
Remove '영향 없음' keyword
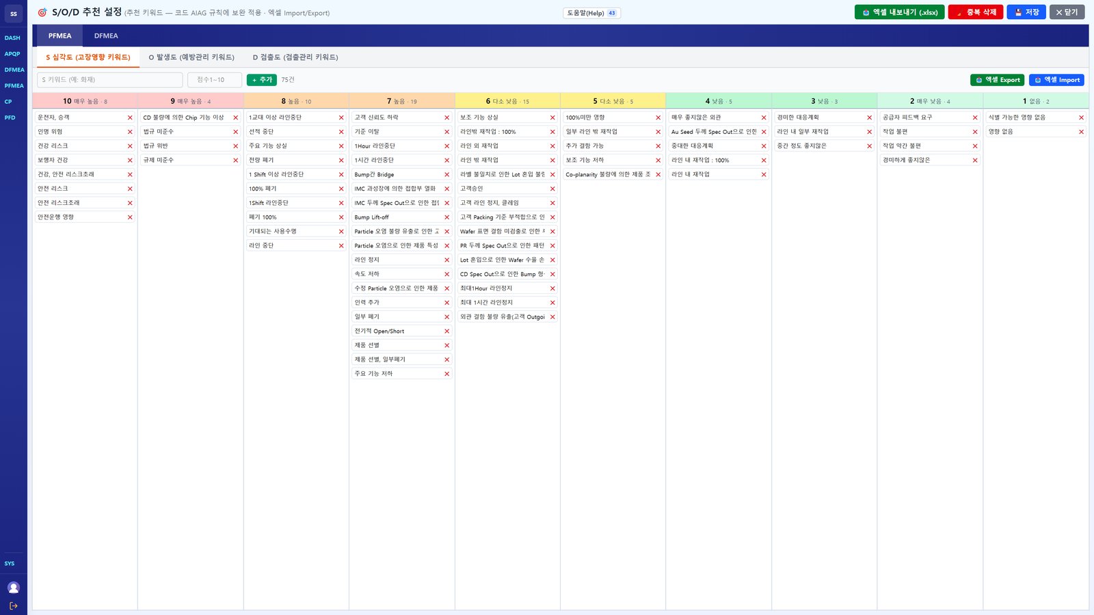(x=1081, y=132)
